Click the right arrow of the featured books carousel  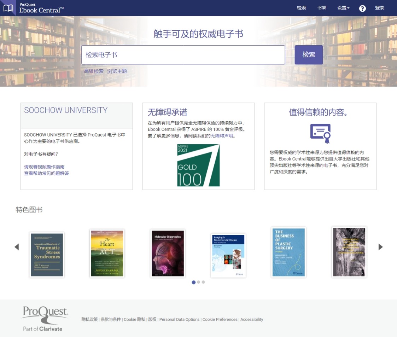coord(381,247)
